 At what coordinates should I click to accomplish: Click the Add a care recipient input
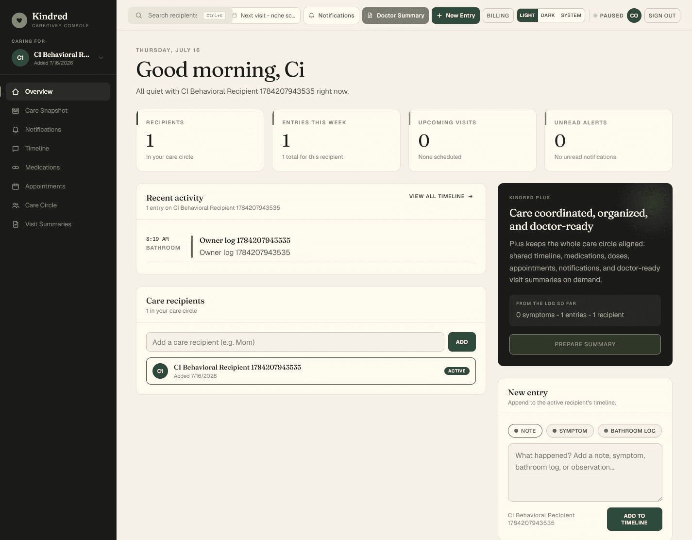[295, 342]
